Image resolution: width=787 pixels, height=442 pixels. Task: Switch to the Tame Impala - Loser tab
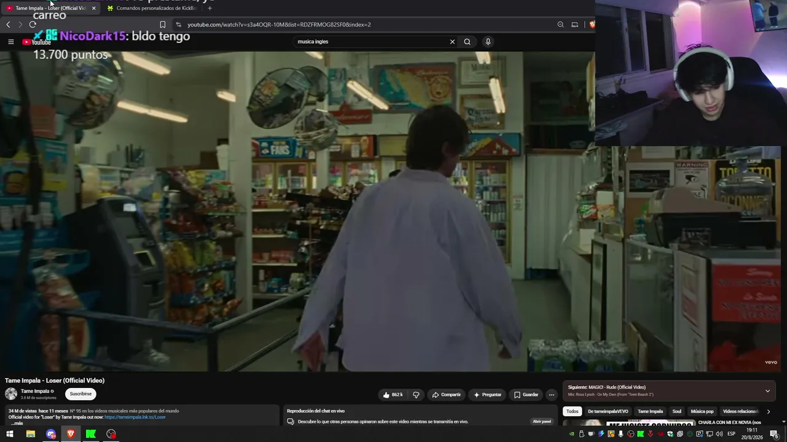[50, 8]
